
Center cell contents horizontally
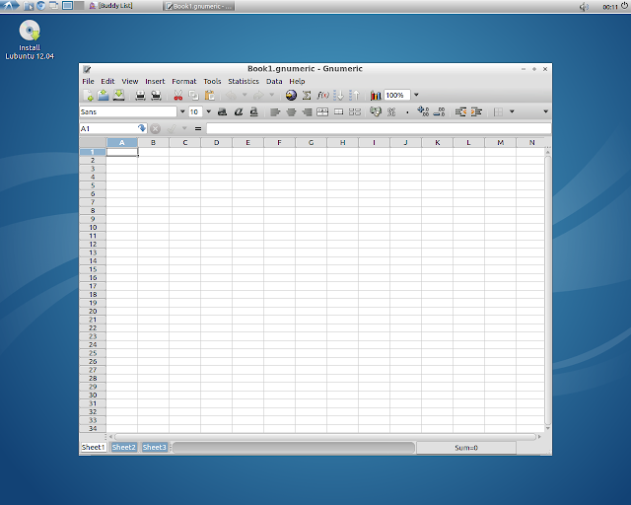point(291,112)
